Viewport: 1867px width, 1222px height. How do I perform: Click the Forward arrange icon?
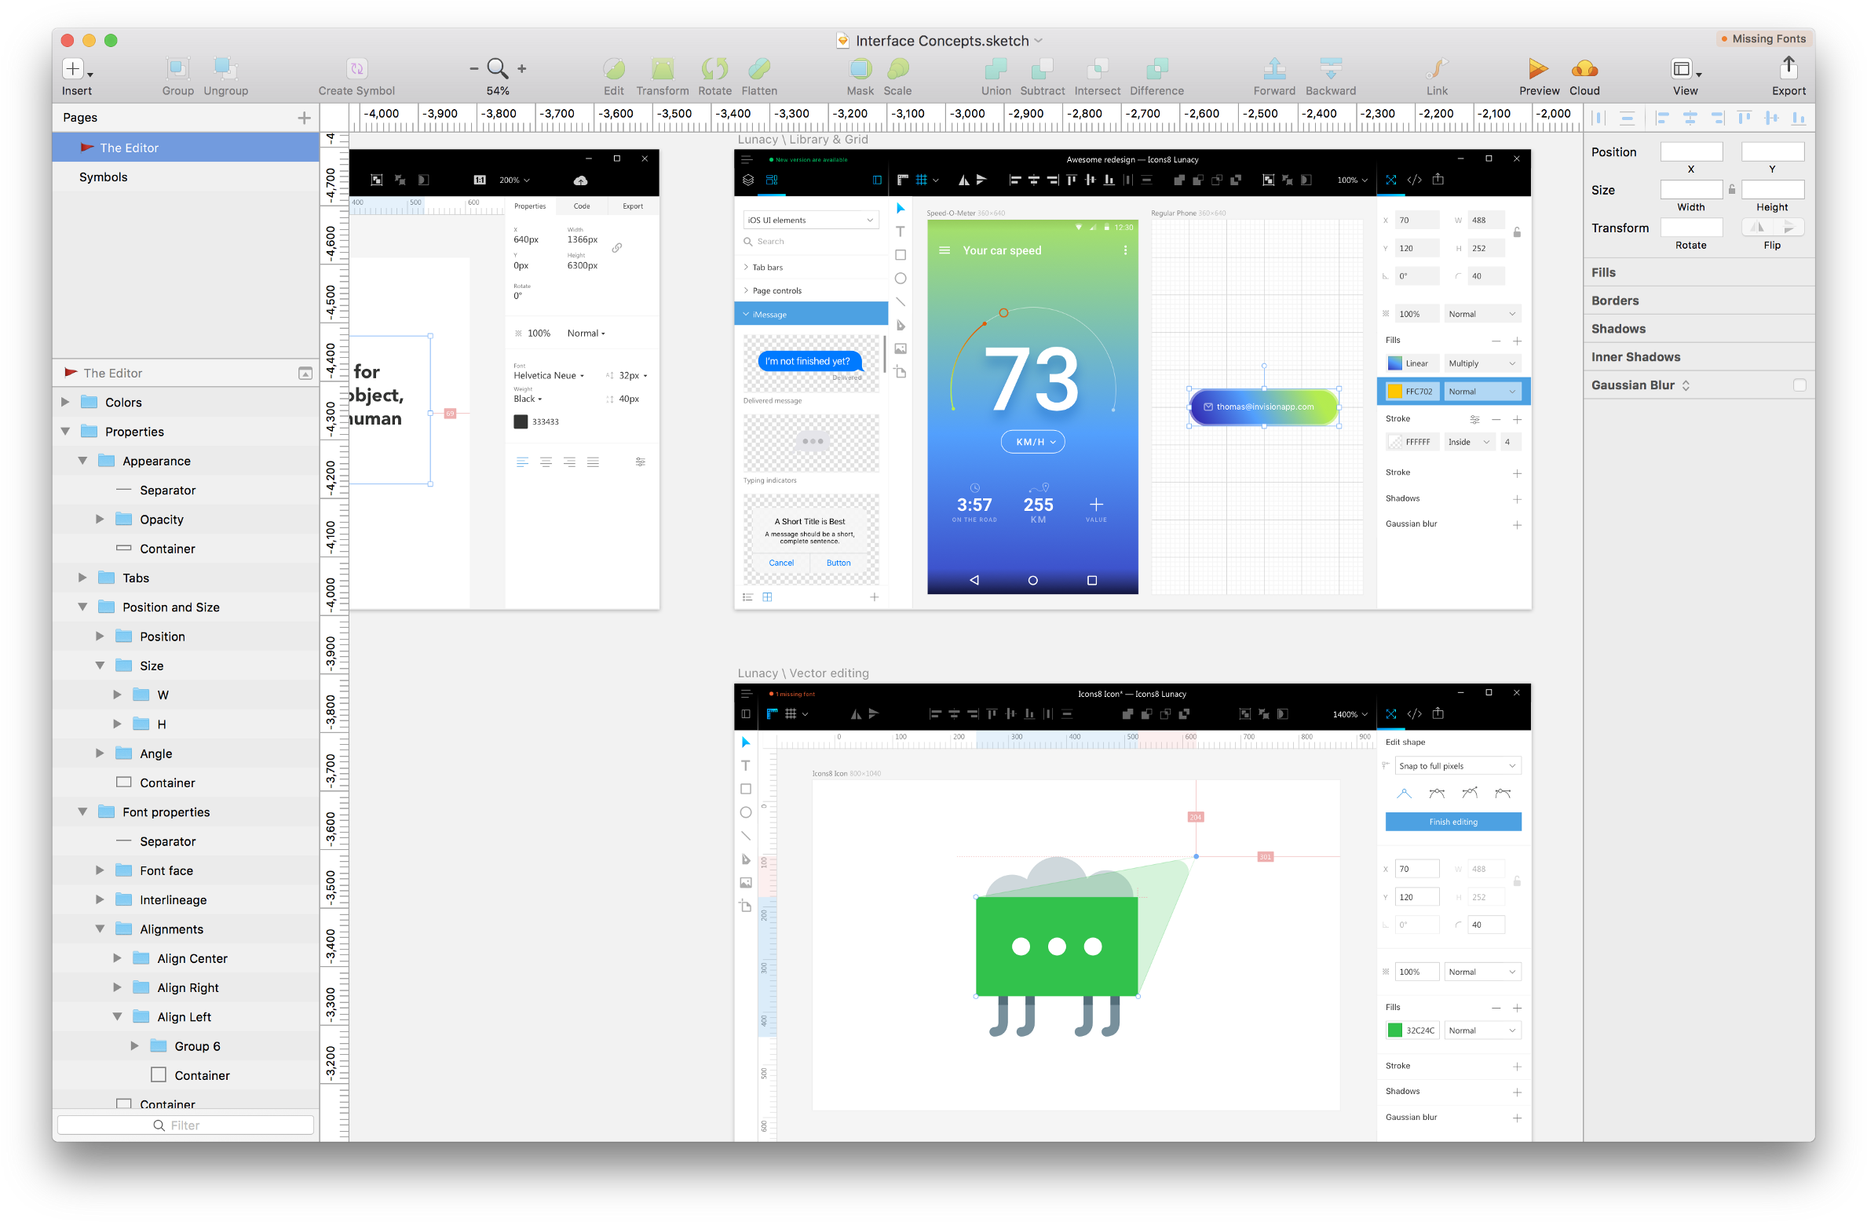1273,69
